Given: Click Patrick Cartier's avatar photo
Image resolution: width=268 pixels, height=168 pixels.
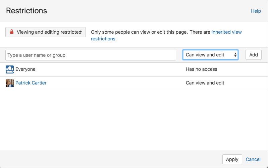Looking at the screenshot, I should [x=10, y=83].
